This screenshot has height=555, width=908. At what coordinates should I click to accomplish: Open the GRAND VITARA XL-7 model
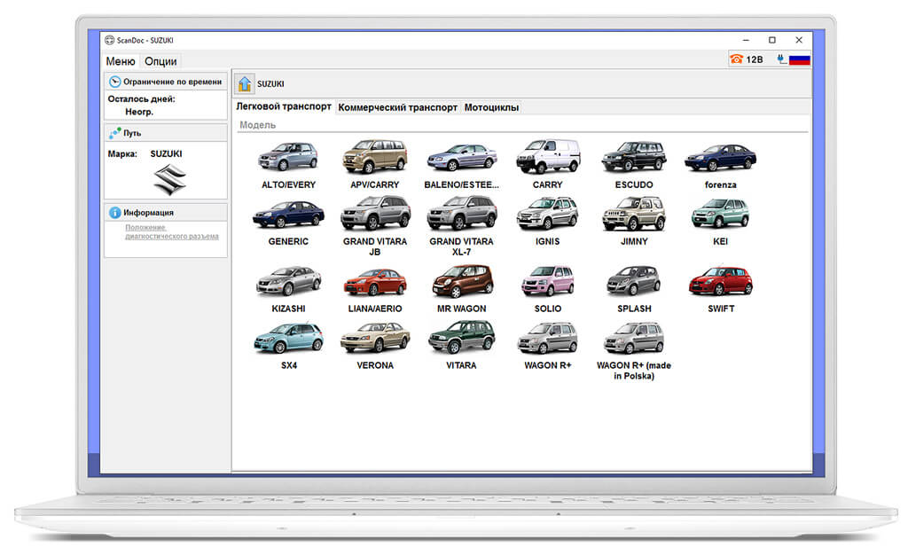(461, 226)
